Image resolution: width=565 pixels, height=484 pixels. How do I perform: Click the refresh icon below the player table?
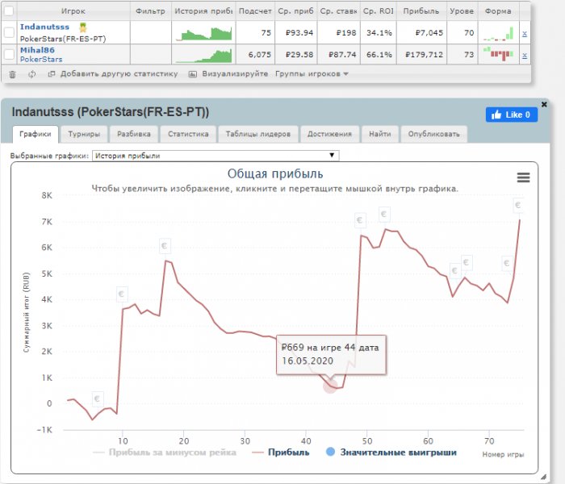(32, 74)
